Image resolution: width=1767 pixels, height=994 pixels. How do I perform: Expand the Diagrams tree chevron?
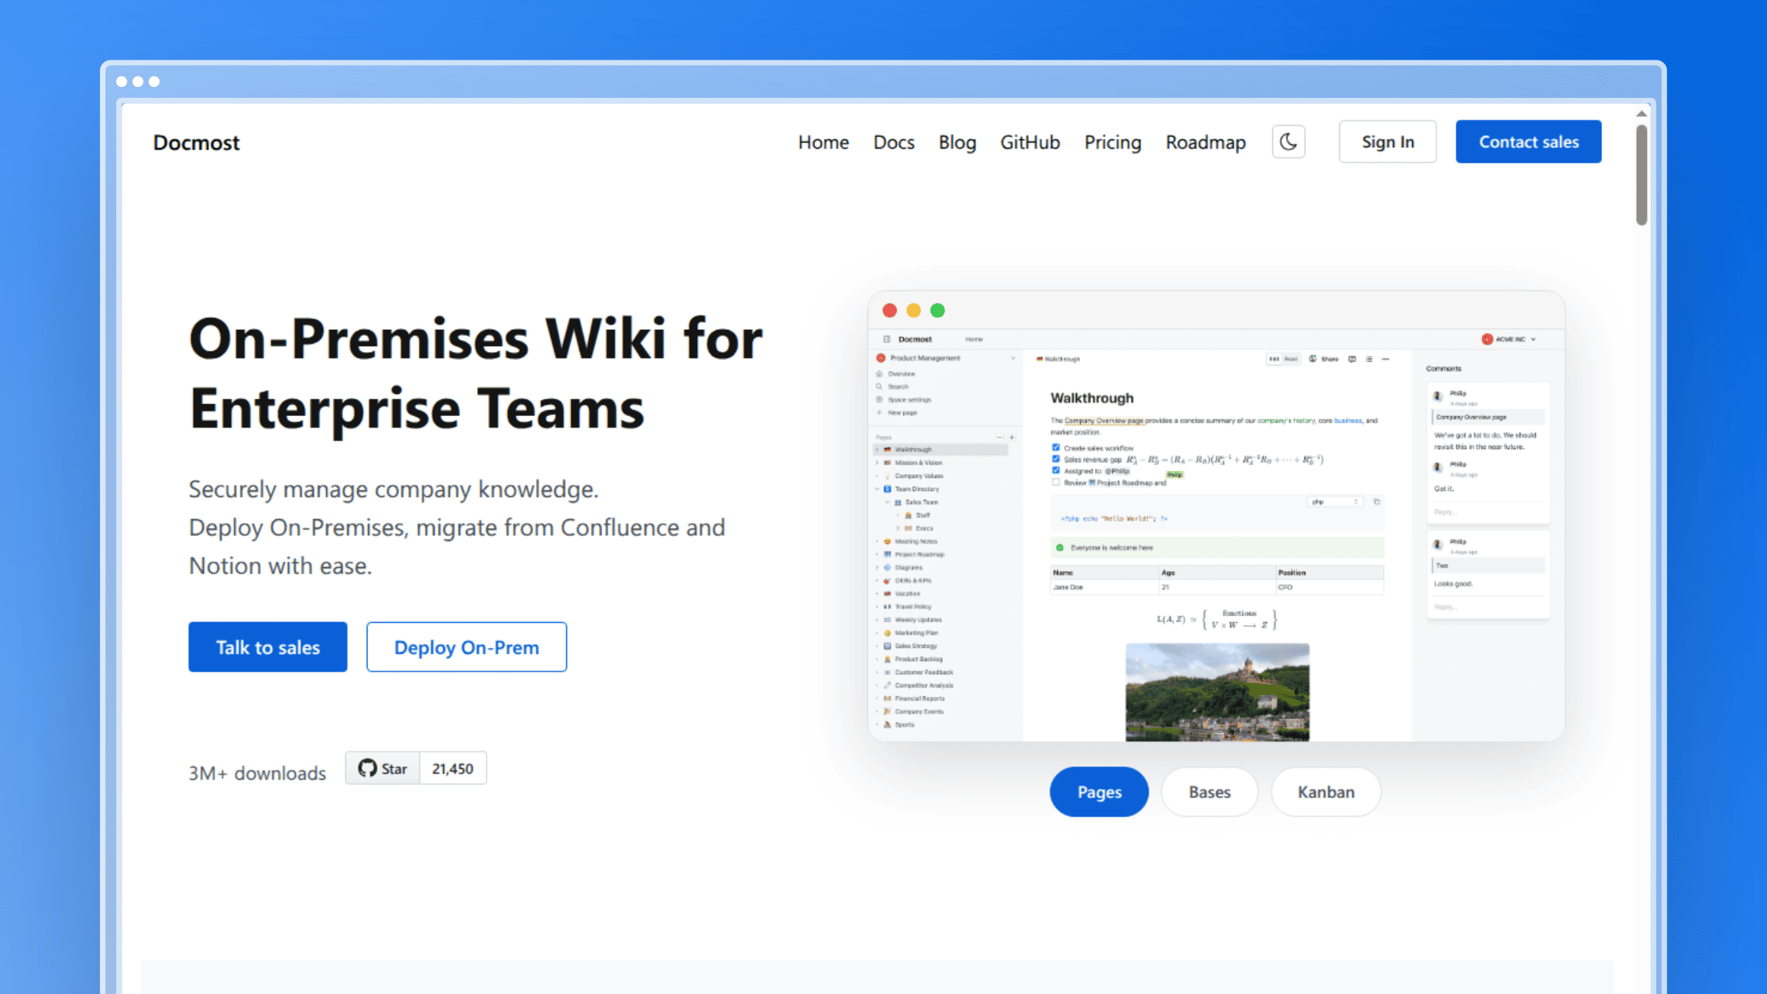pyautogui.click(x=877, y=568)
